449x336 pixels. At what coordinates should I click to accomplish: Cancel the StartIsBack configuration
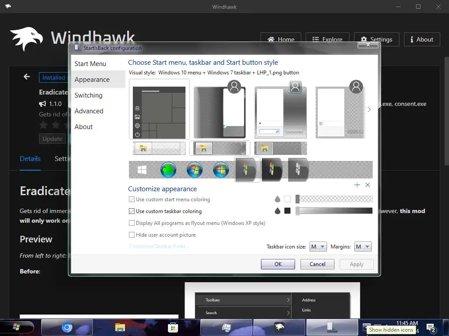[317, 264]
